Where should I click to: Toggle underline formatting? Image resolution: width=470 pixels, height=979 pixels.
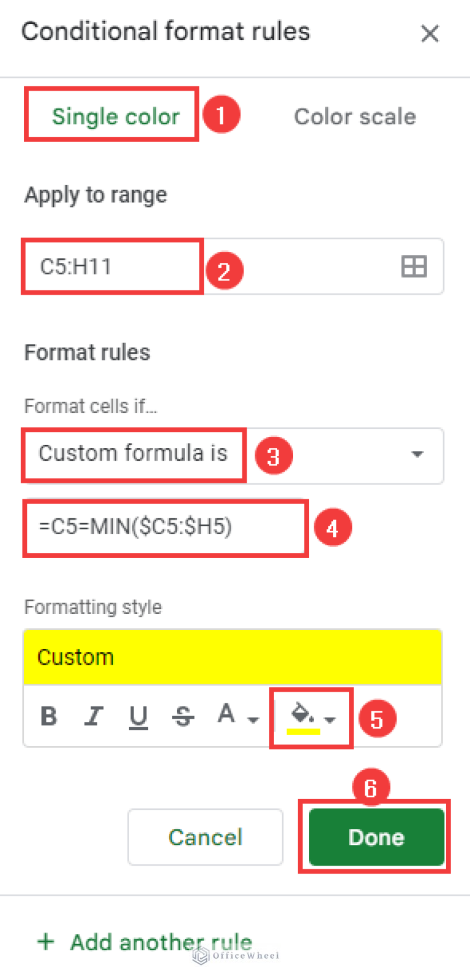[138, 716]
